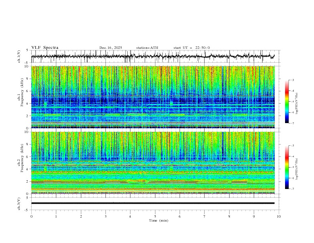
Task: Click the "8" kHz tick on ch.1 frequency axis
Action: coord(28,79)
